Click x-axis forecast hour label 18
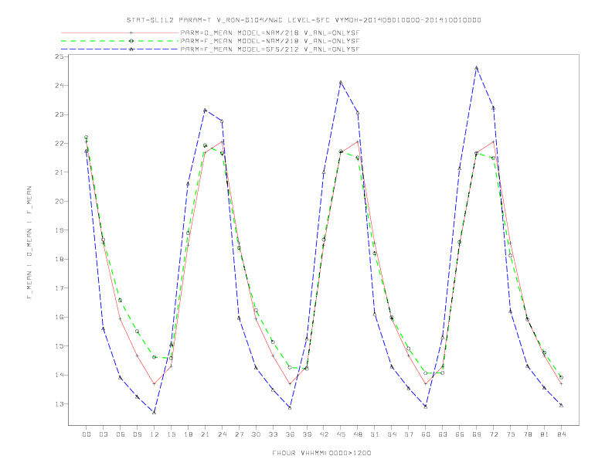This screenshot has width=612, height=473. tap(188, 434)
